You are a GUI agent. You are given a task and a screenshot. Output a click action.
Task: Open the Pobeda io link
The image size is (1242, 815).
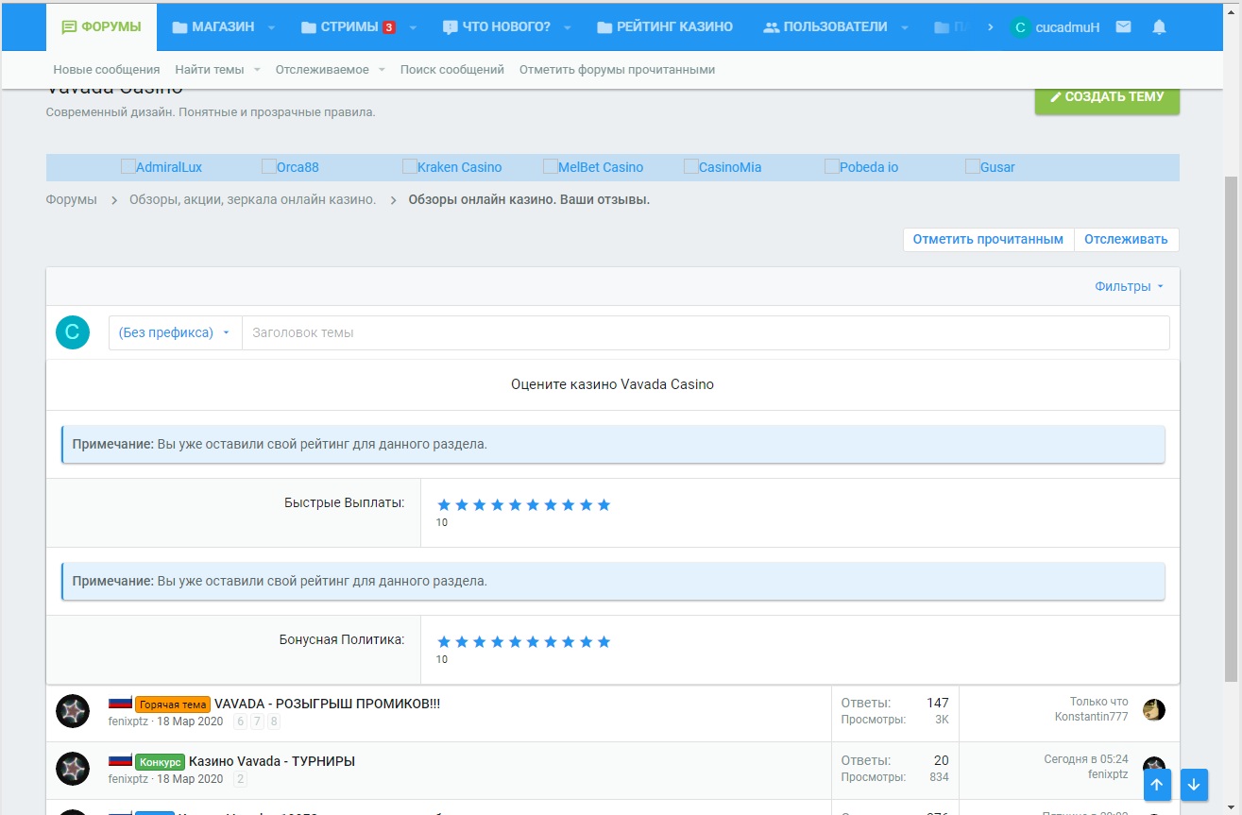pos(861,167)
